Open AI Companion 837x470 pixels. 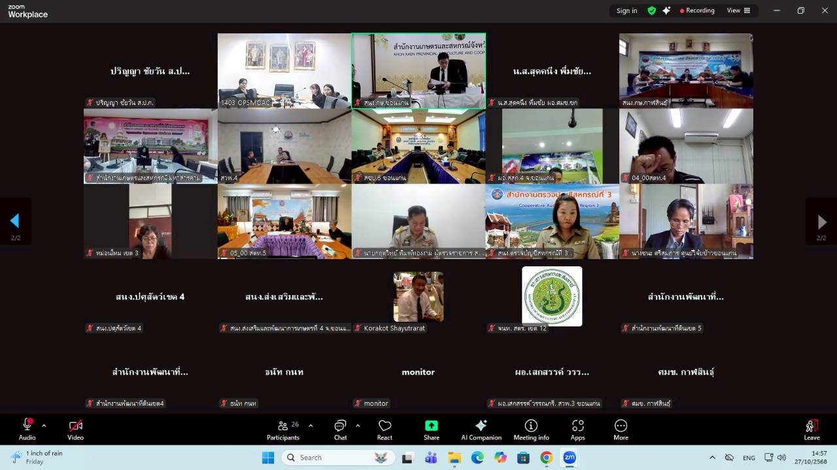tap(481, 430)
